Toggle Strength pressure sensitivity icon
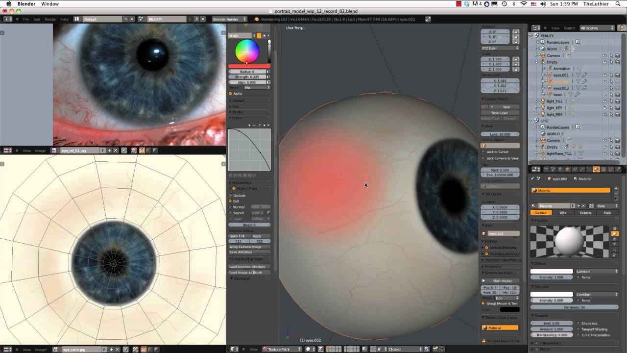The width and height of the screenshot is (627, 353). click(x=268, y=77)
